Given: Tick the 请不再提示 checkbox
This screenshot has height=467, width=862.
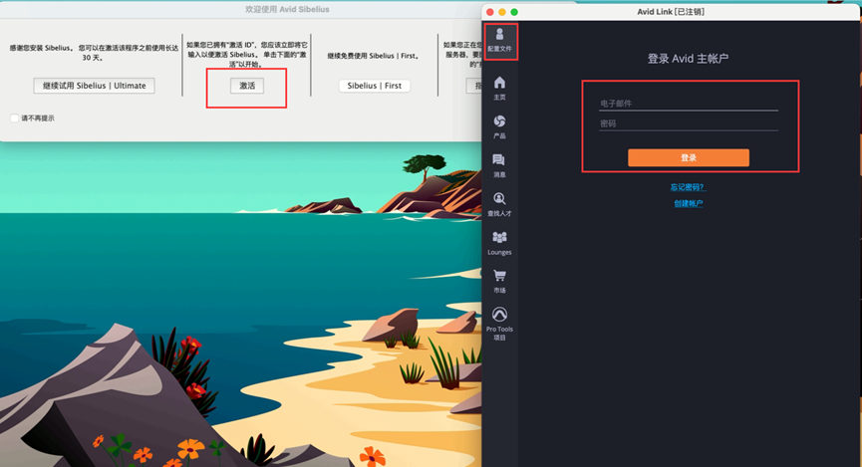Looking at the screenshot, I should [x=15, y=117].
